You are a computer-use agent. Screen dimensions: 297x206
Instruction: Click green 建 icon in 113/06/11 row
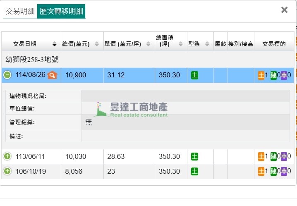point(273,156)
